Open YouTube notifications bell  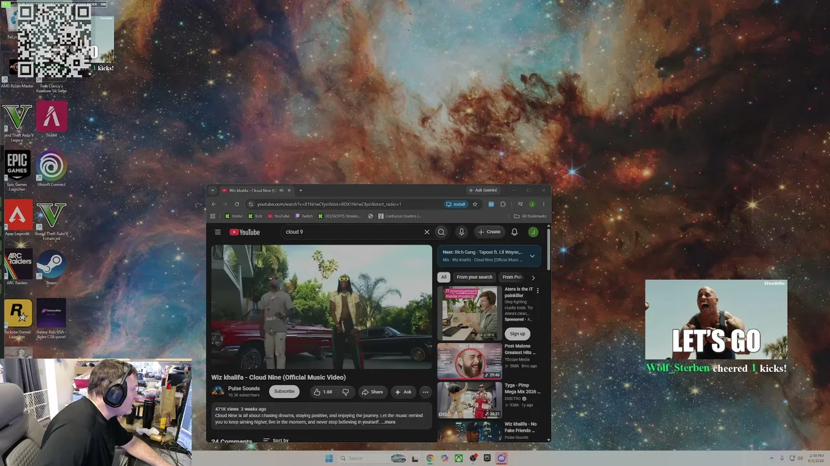(514, 232)
